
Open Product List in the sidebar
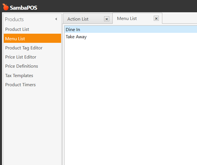17,29
